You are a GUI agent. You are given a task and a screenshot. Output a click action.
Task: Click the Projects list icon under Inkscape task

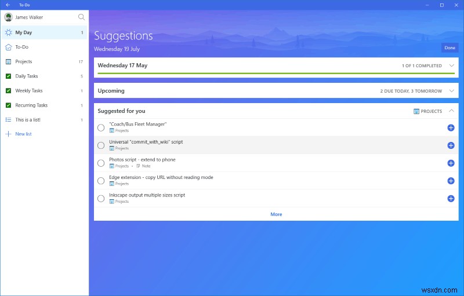click(111, 202)
